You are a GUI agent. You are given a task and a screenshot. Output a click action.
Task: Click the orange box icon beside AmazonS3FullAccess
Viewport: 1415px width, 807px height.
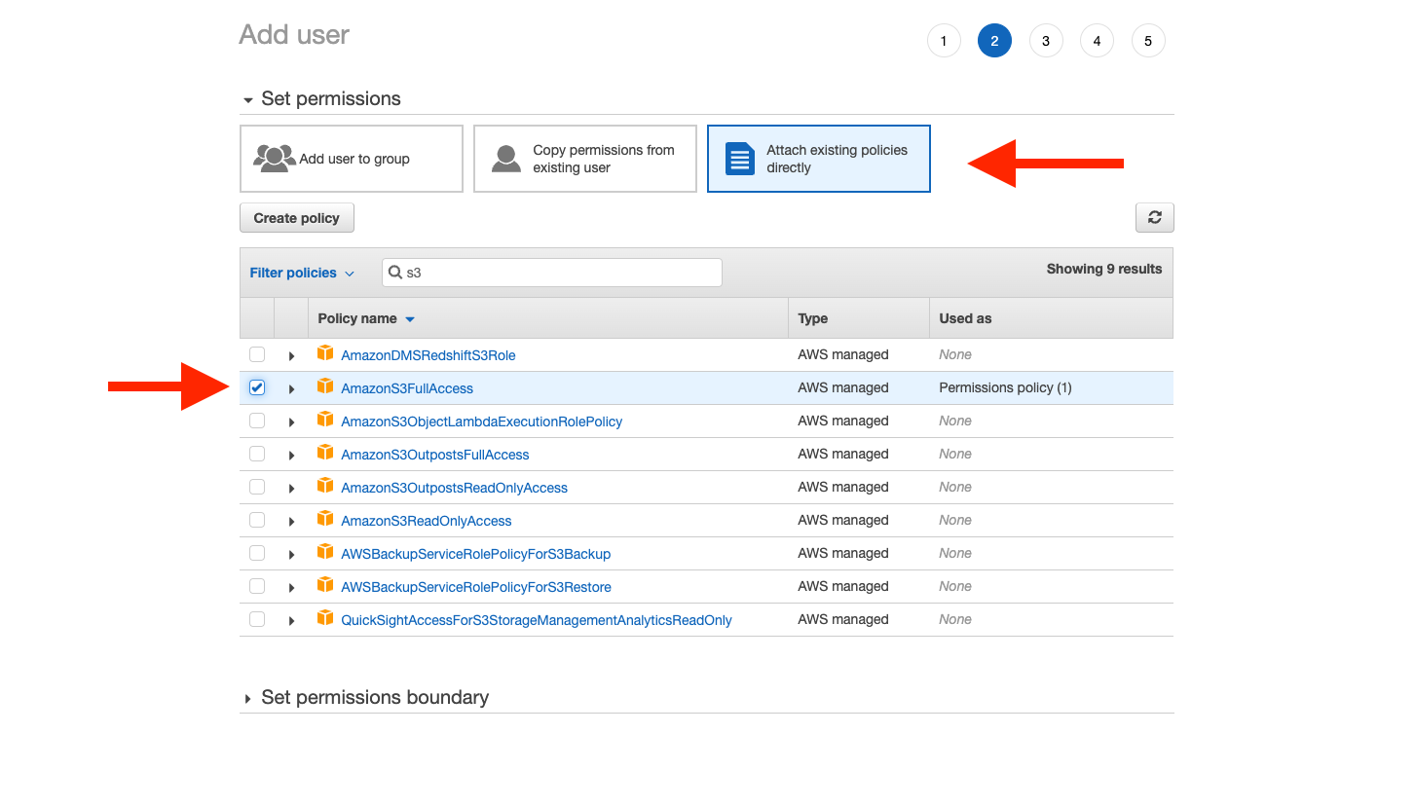[x=325, y=386]
